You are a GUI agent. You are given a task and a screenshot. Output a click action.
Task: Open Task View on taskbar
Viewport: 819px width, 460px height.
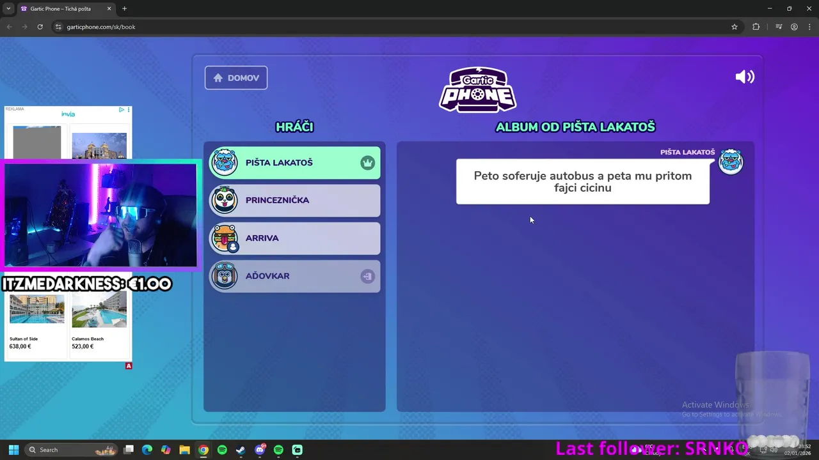pos(129,450)
